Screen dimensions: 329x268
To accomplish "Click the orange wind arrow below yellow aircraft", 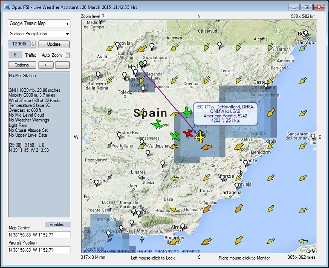I will (x=207, y=147).
